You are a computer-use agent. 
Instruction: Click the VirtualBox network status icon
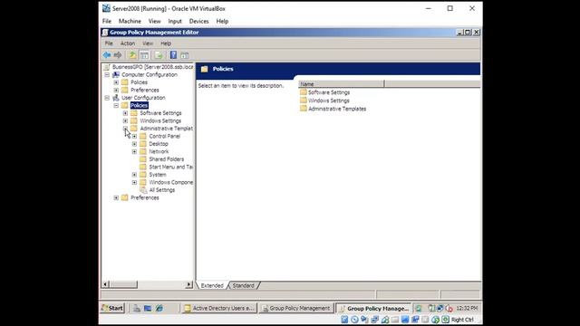click(374, 320)
